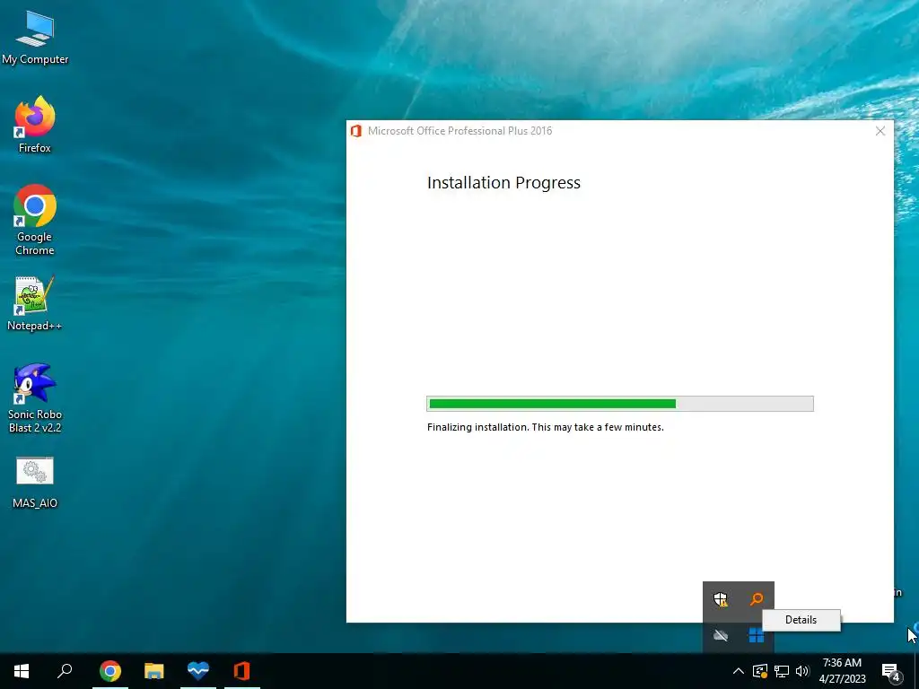Screen dimensions: 919x689
Task: Launch Sonic Robo Blast 2 v2.2 shortcut
Action: (35, 397)
